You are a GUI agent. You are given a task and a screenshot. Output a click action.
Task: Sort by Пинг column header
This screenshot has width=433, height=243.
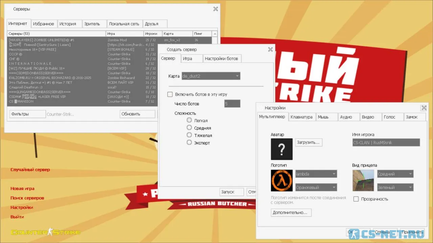[x=202, y=34]
